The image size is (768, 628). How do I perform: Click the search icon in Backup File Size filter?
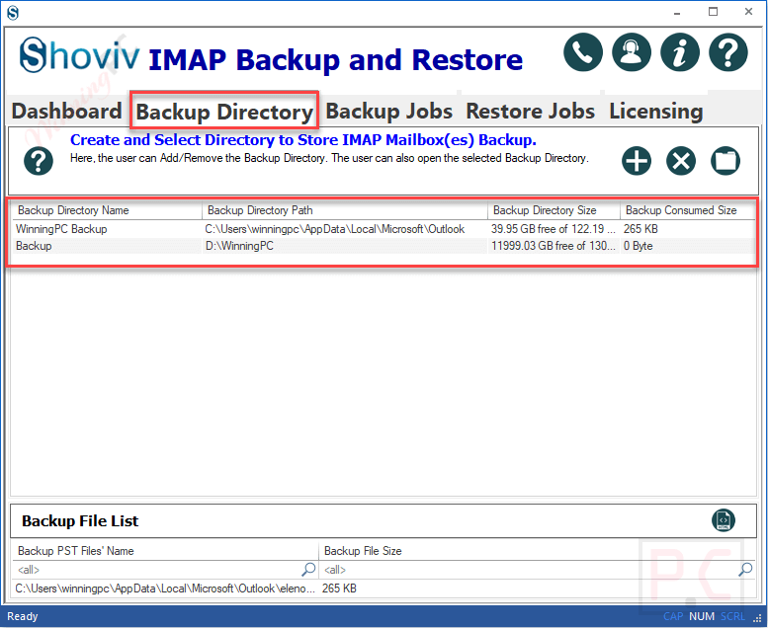[745, 570]
